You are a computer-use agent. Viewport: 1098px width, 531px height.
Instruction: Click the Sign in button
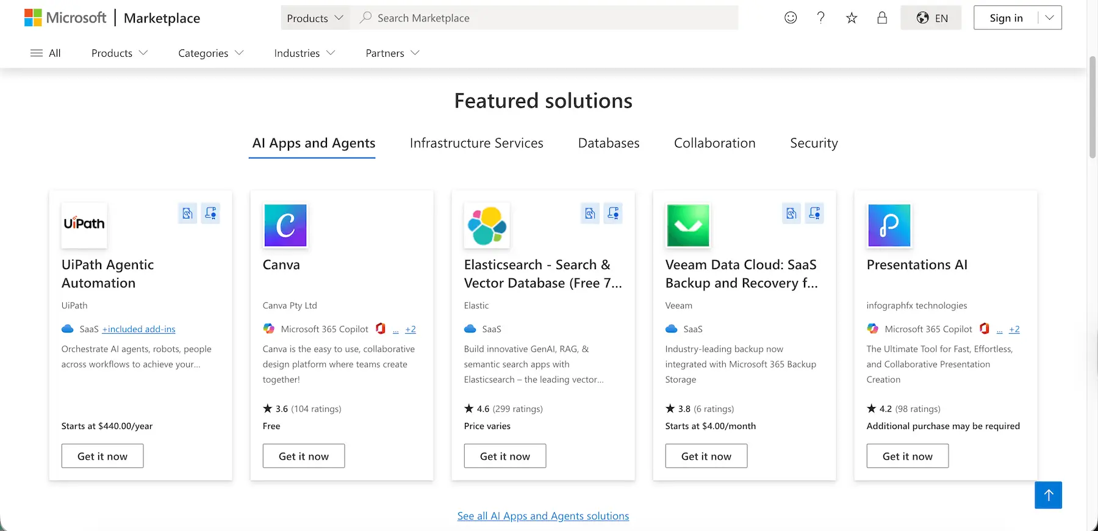coord(1006,18)
